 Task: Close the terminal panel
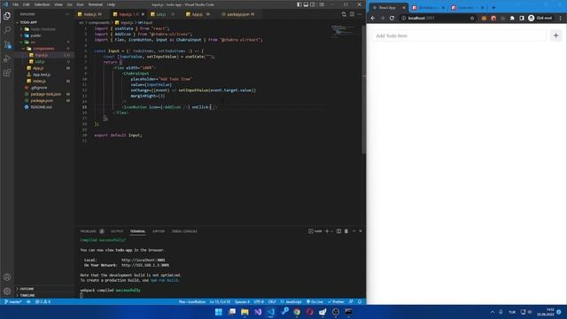361,231
